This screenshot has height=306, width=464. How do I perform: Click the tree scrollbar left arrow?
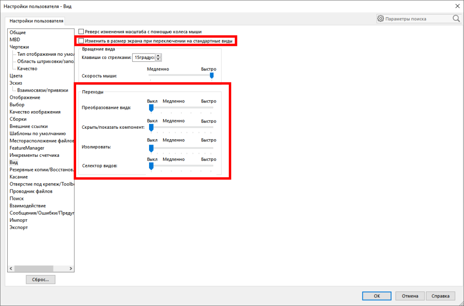click(11, 268)
